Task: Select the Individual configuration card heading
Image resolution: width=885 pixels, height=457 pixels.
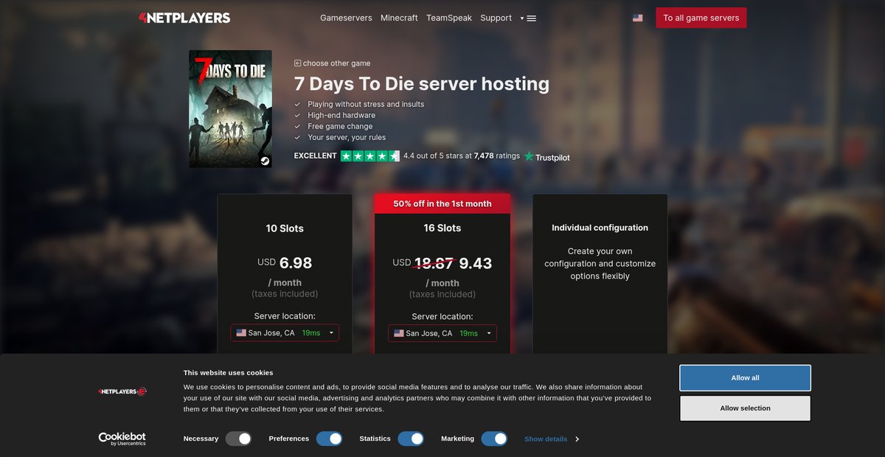Action: click(x=600, y=228)
